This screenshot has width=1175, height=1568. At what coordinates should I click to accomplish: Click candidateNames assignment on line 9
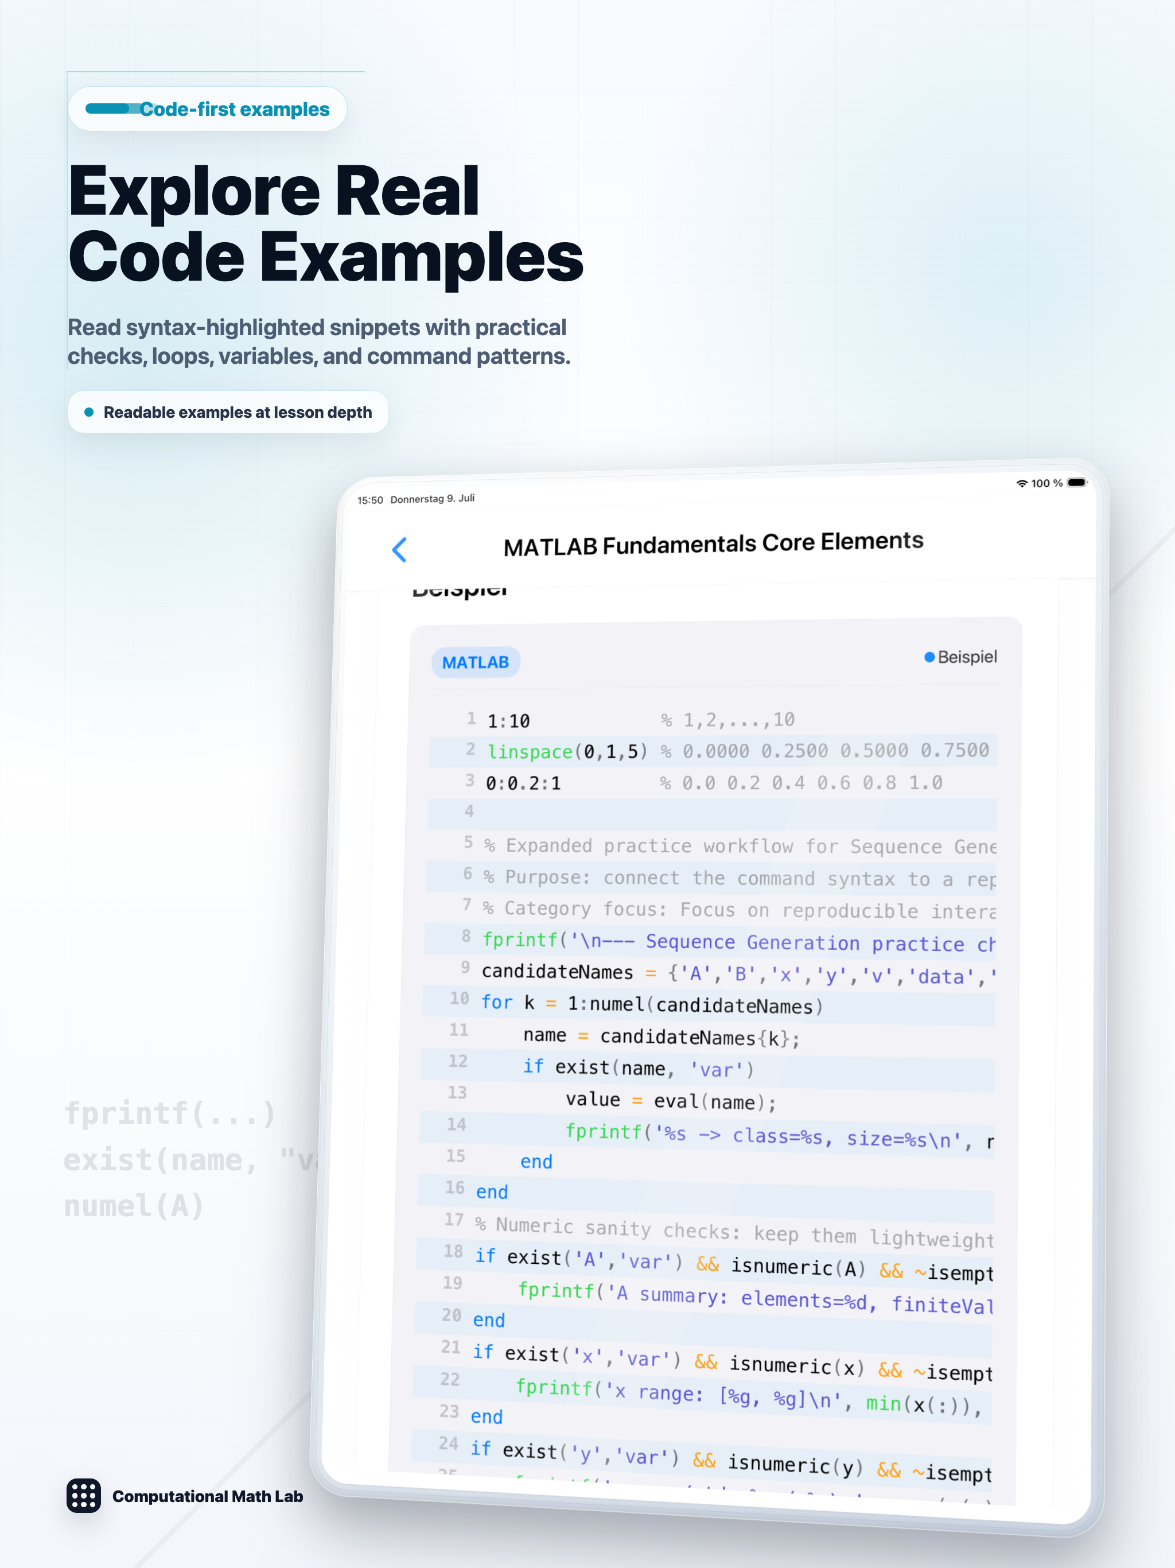coord(738,974)
